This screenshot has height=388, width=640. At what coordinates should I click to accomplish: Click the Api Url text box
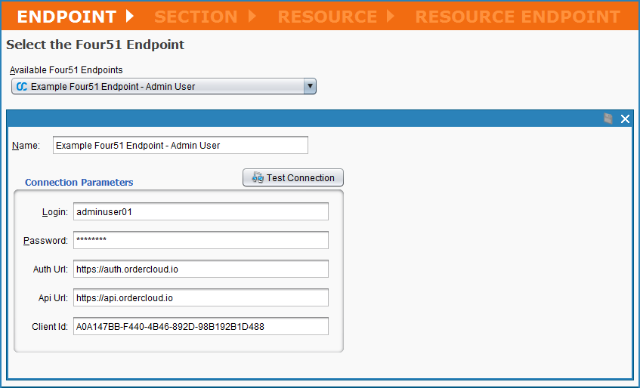coord(200,297)
